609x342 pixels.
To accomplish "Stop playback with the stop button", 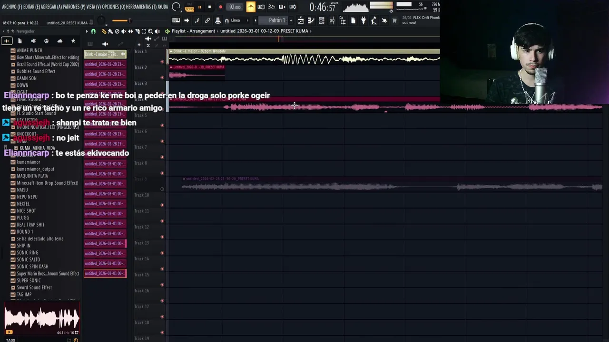I will click(x=210, y=7).
